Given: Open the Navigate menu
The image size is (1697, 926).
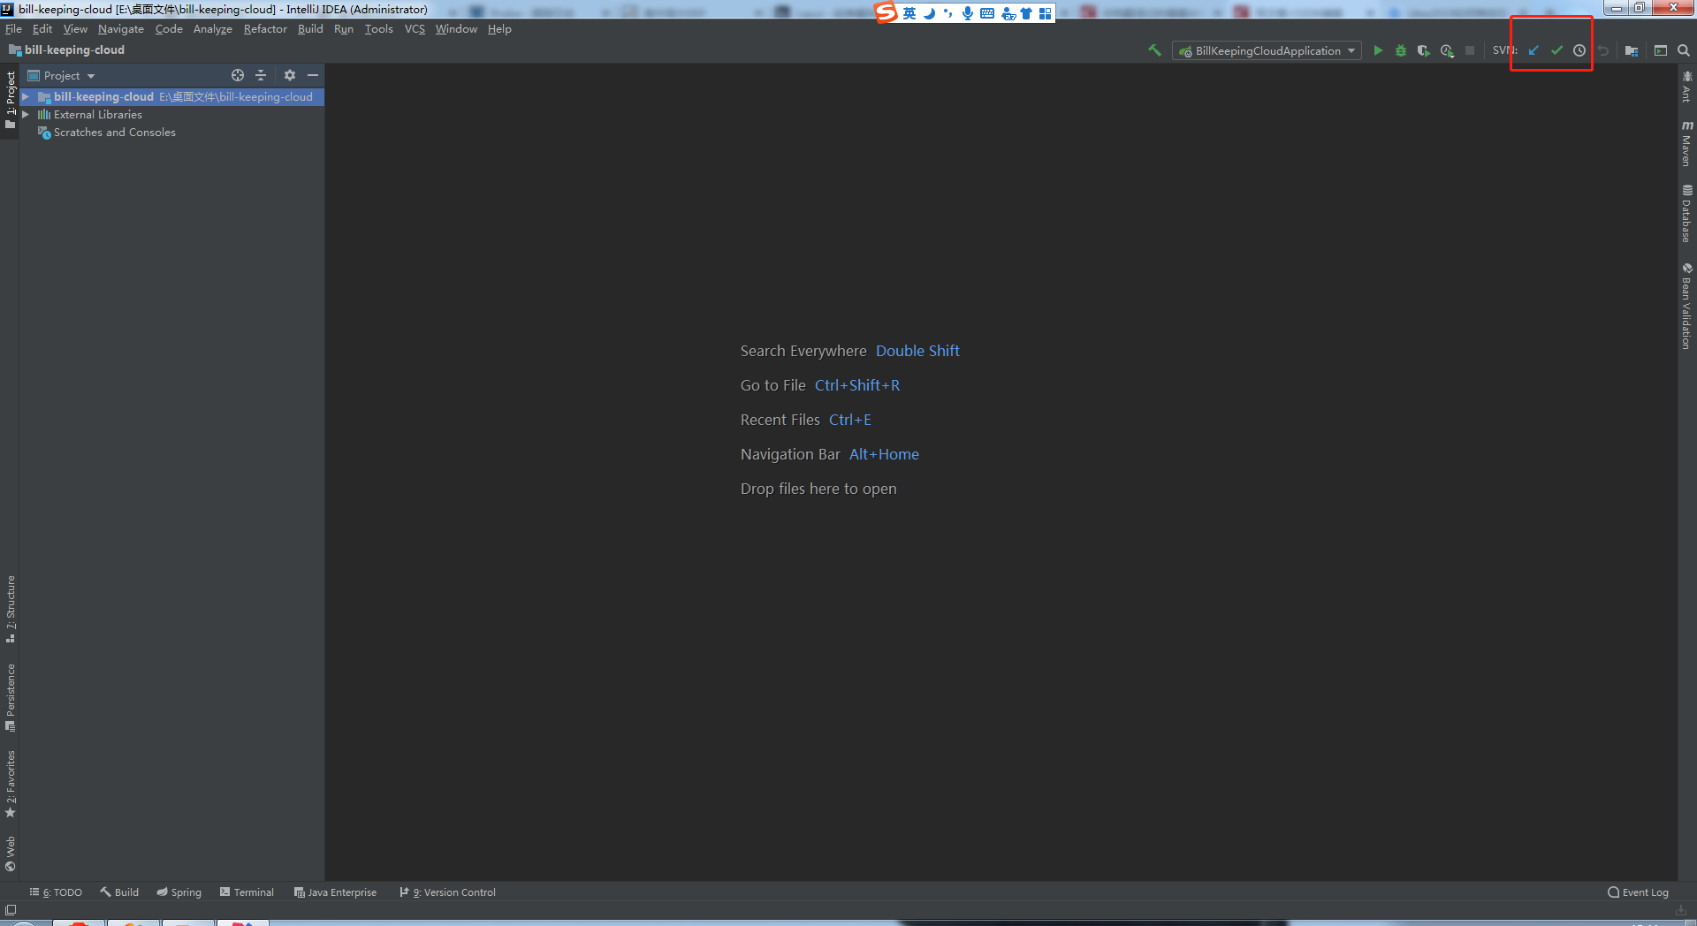Looking at the screenshot, I should coord(121,29).
